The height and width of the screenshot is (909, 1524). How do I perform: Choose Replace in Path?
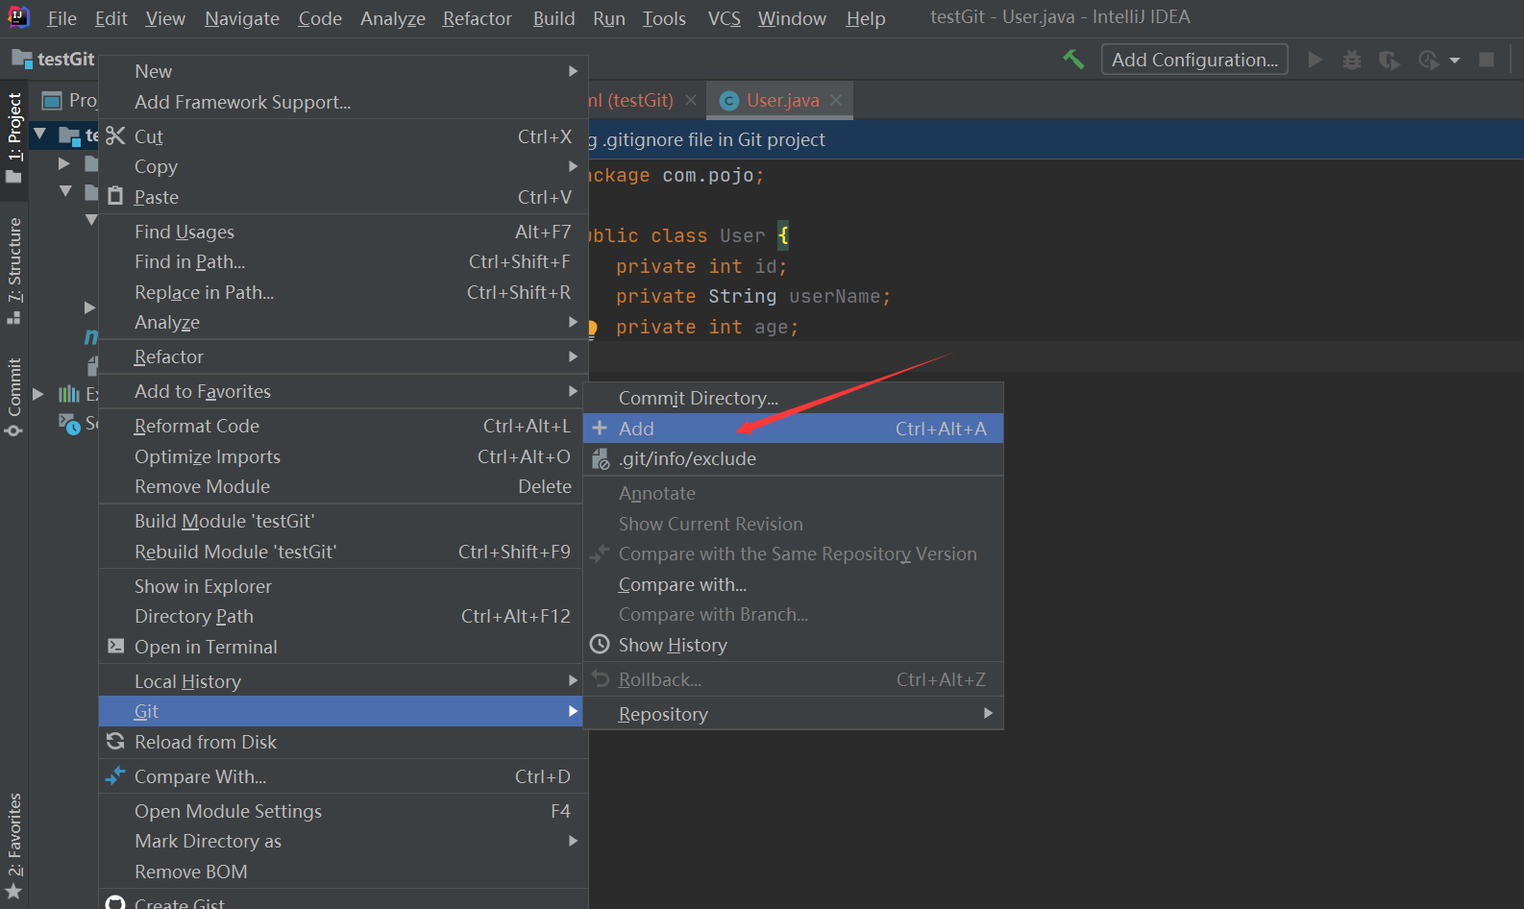[343, 292]
